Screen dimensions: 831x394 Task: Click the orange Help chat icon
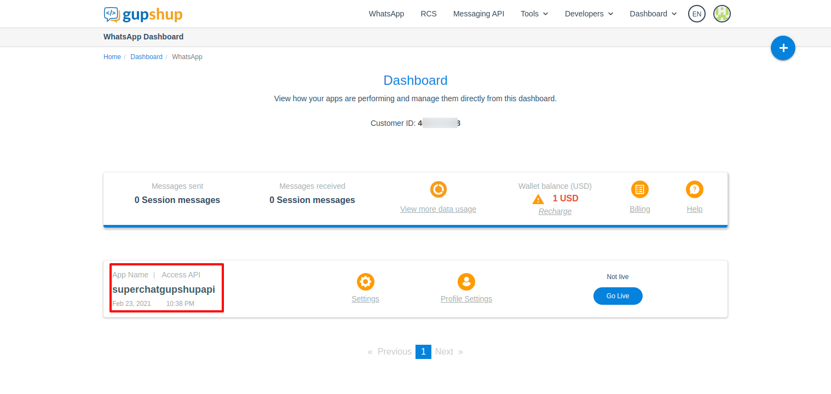[x=695, y=189]
